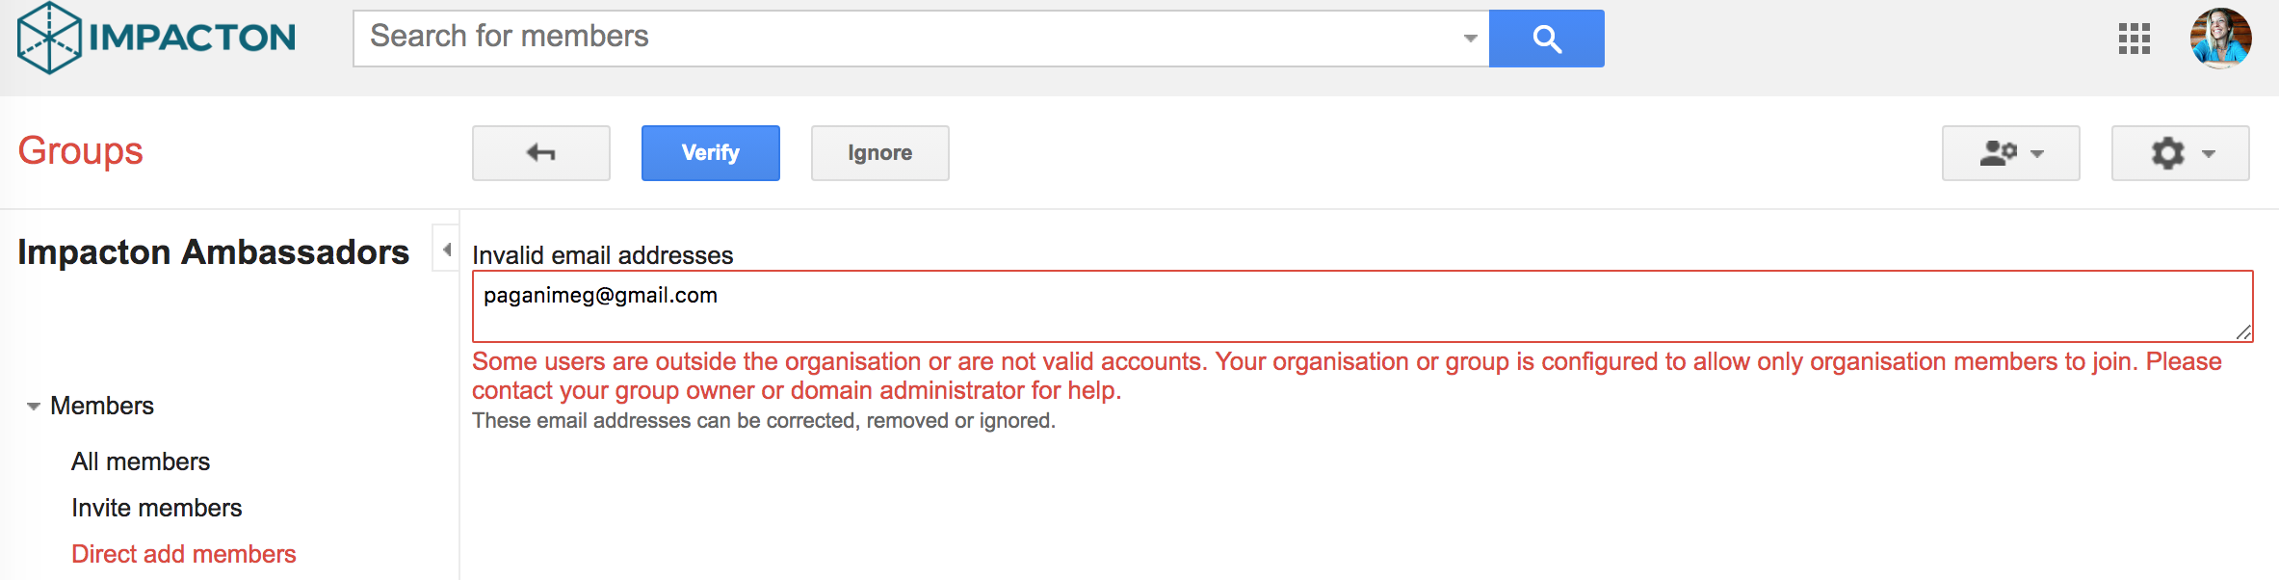Open the settings gear menu

tap(2180, 153)
